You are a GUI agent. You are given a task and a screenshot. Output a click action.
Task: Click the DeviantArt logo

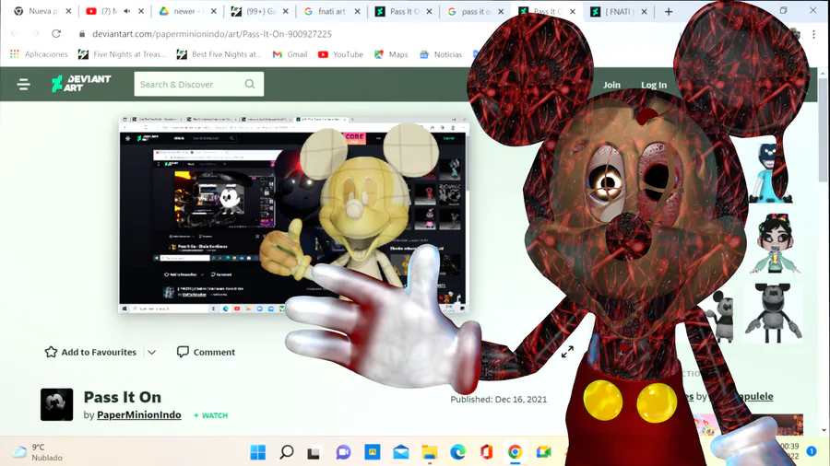[x=81, y=84]
